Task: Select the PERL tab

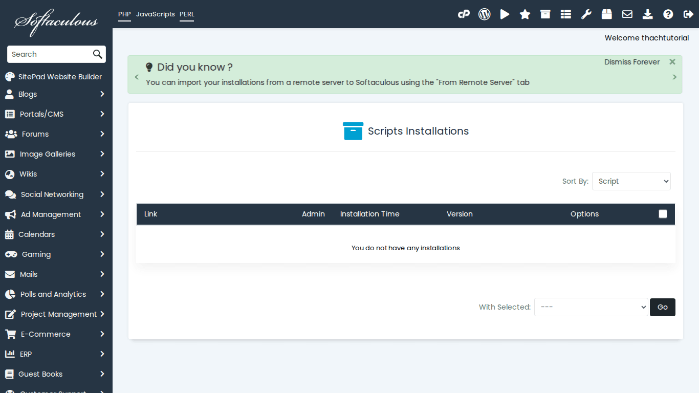Action: [x=187, y=14]
